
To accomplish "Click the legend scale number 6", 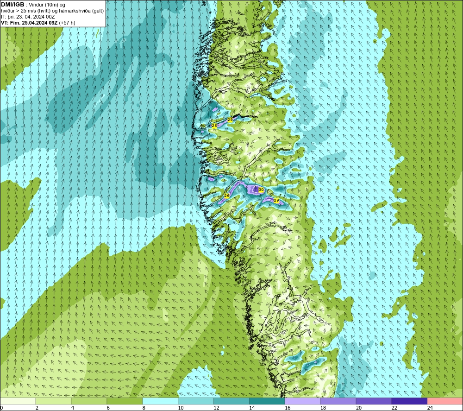I will (x=108, y=408).
